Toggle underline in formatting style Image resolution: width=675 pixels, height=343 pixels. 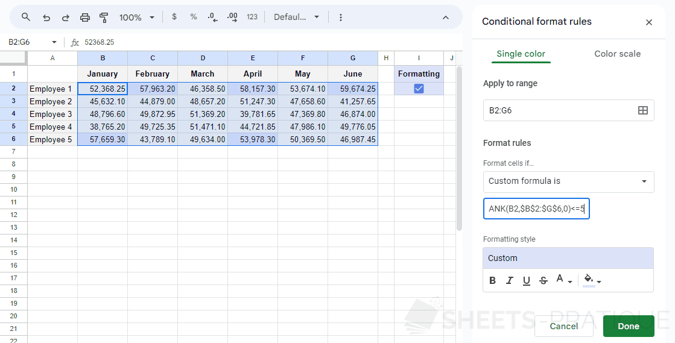pos(526,280)
